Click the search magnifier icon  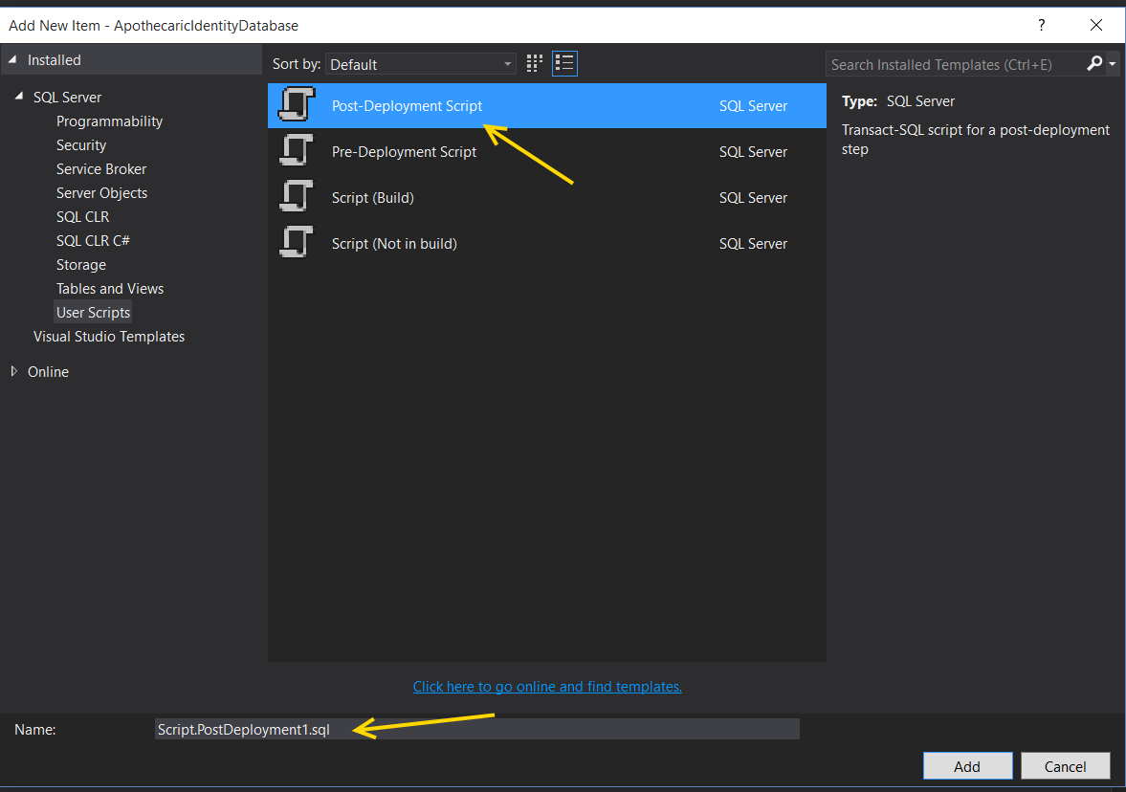coord(1095,64)
